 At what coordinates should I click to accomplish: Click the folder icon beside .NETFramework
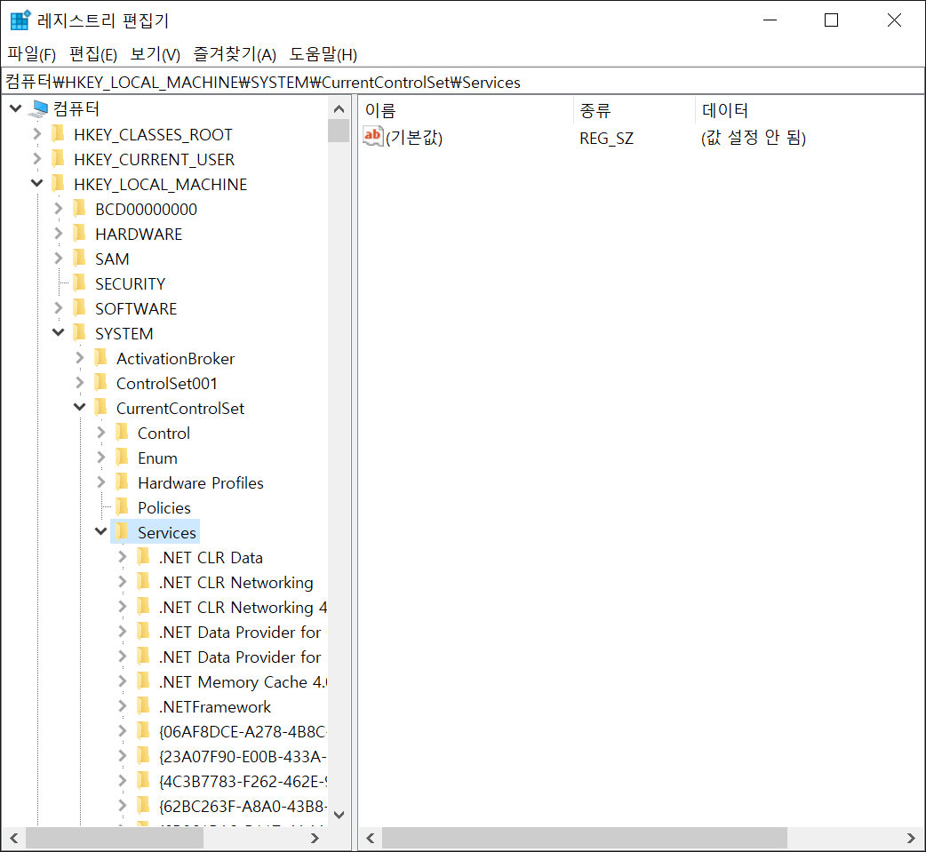click(143, 705)
